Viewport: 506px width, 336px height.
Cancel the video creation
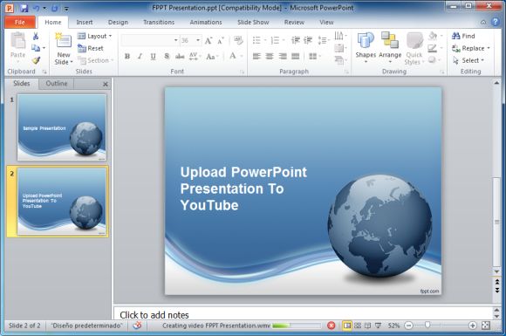click(332, 326)
